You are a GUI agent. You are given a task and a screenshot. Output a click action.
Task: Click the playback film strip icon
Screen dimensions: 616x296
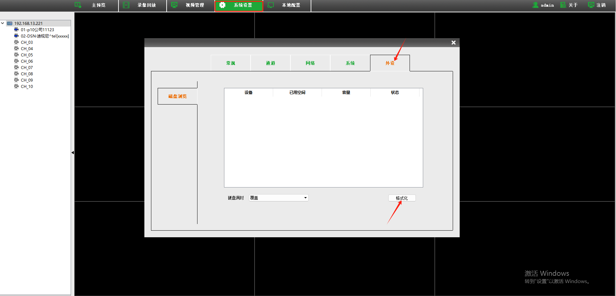[126, 5]
